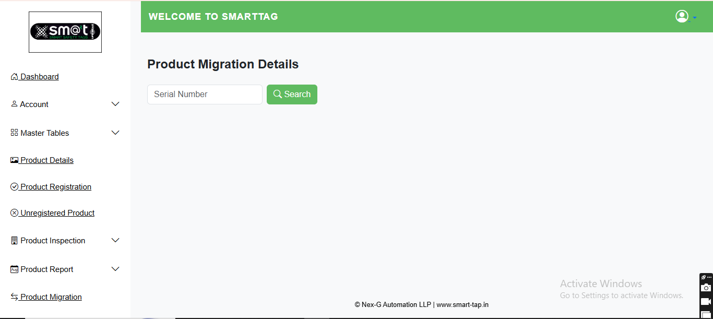Click the Product Details image icon
The height and width of the screenshot is (319, 713).
tap(14, 160)
